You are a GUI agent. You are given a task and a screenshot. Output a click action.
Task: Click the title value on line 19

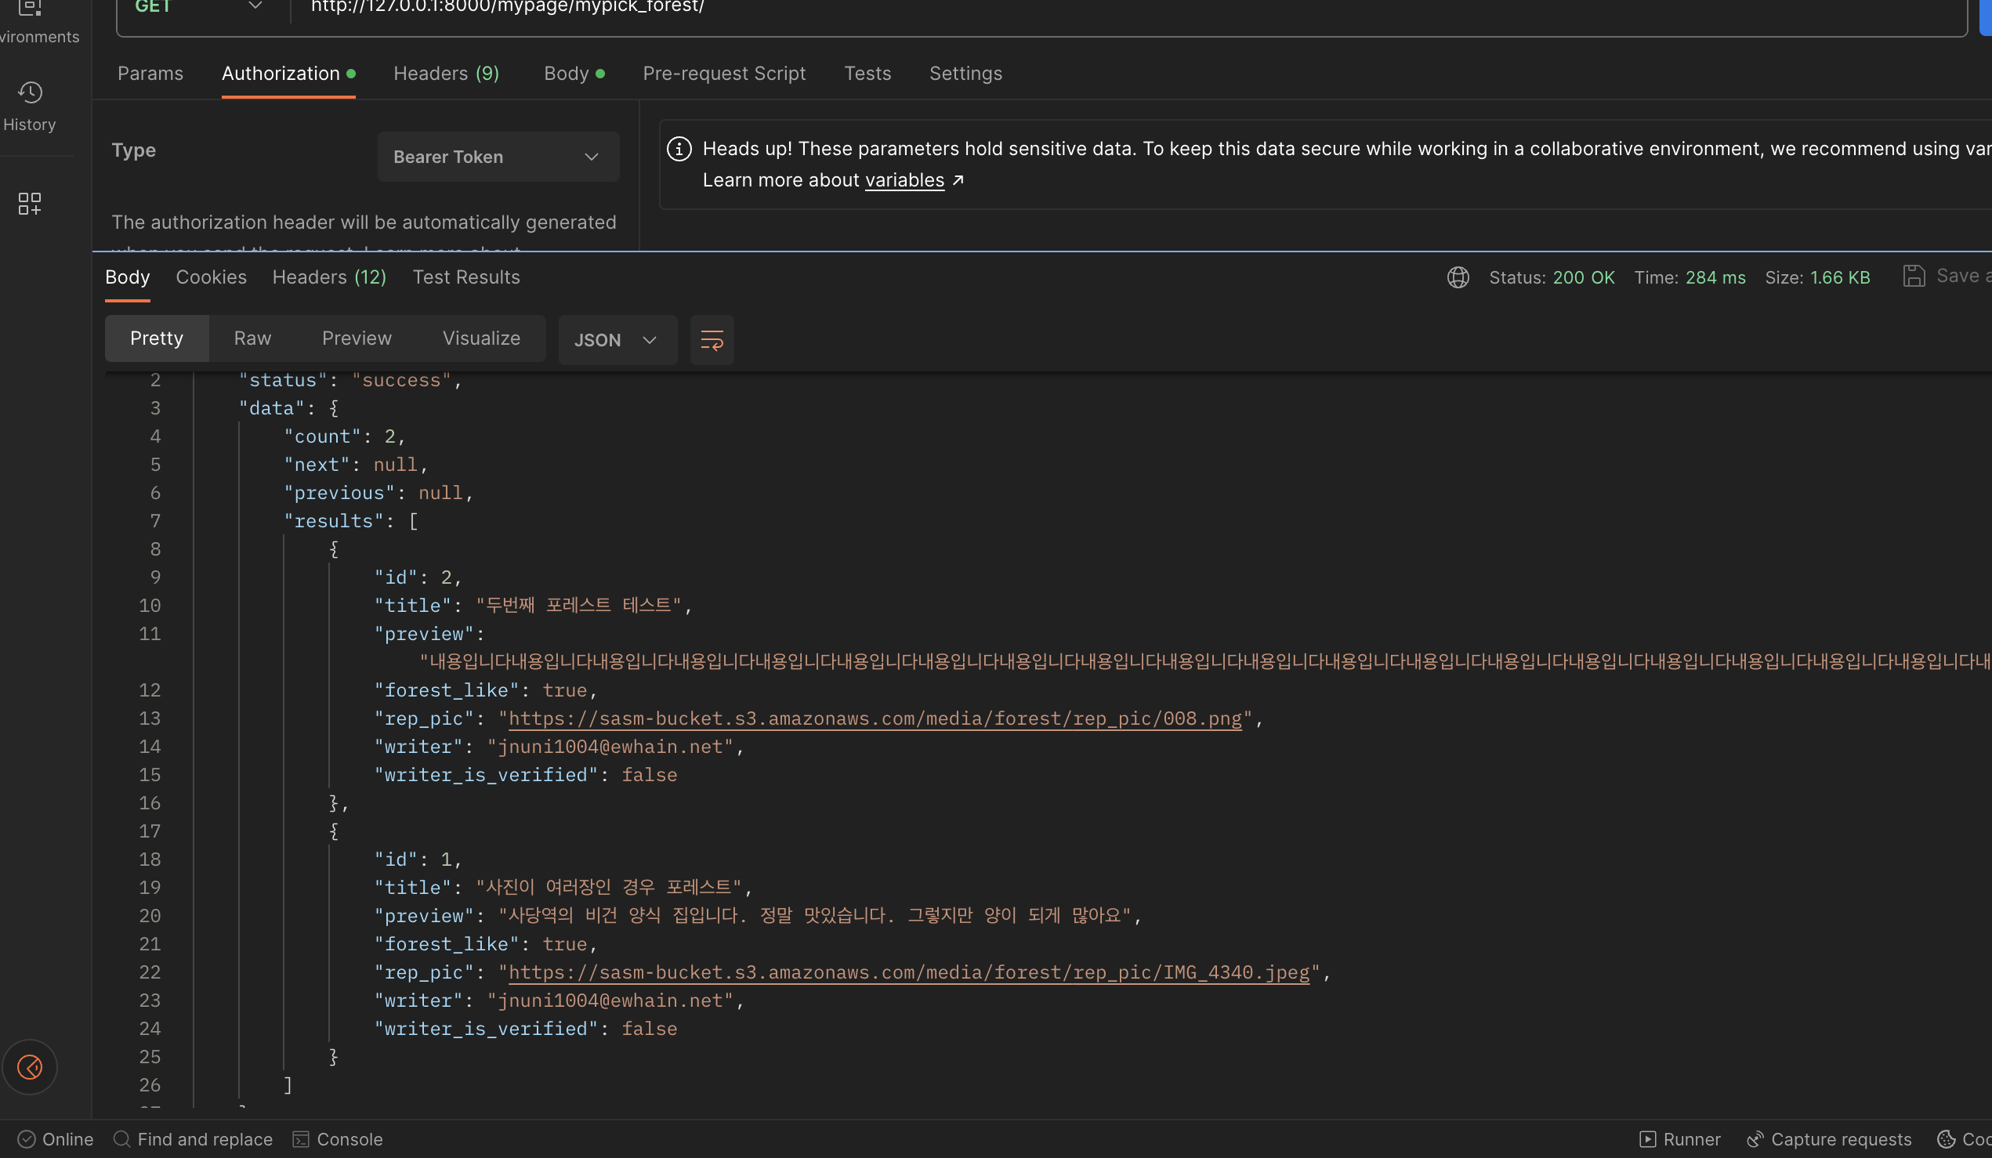click(x=609, y=888)
